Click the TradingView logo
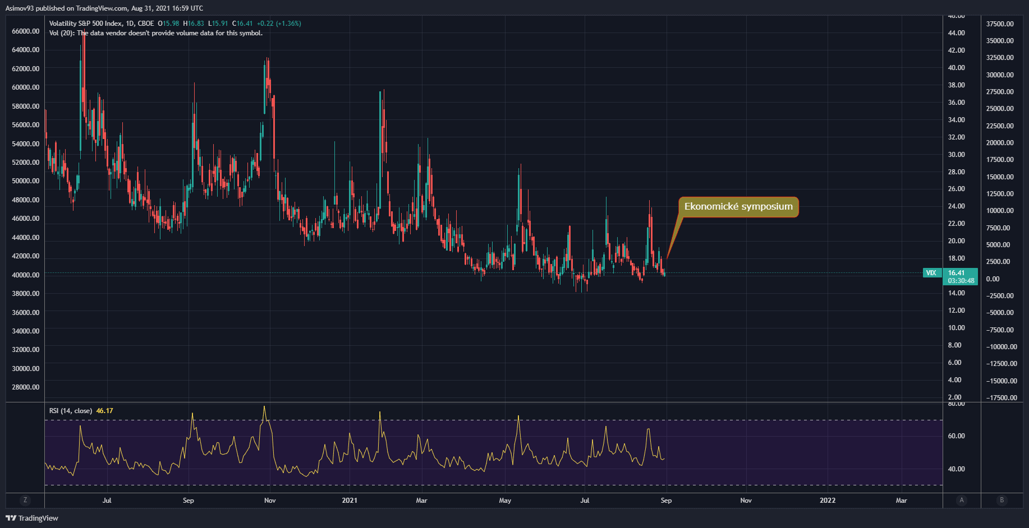Screen dimensions: 1029x528 [x=32, y=518]
